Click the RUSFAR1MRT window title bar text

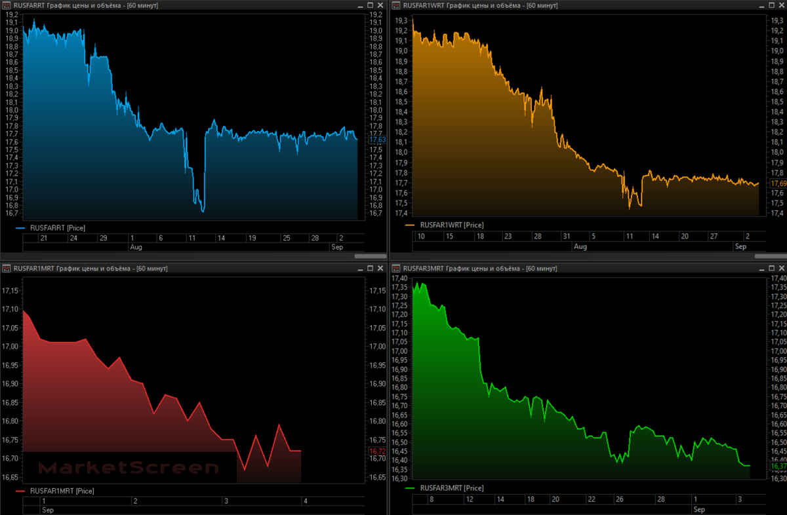[x=91, y=269]
